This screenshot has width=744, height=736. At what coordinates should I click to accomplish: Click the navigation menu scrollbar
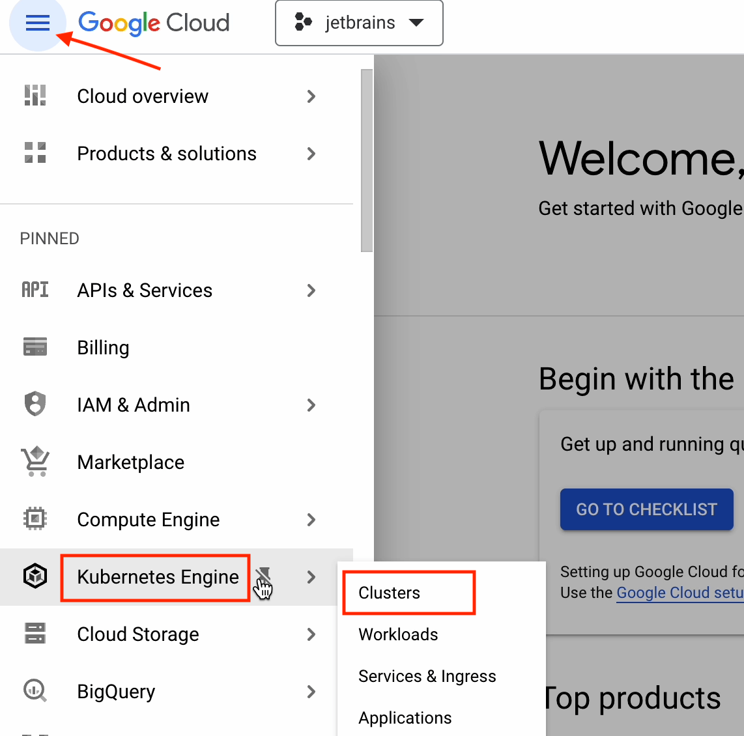[x=367, y=160]
